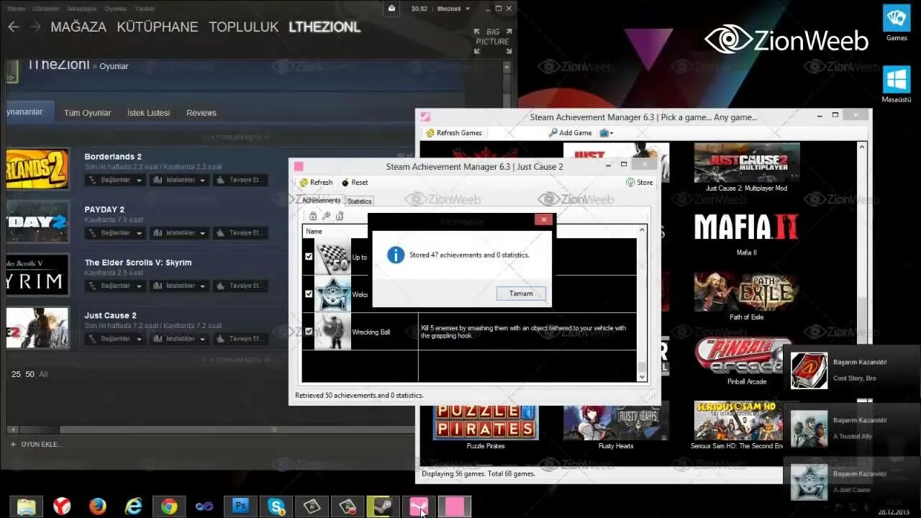Expand Bağlantılar dropdown for PAYDAY 2
Image resolution: width=921 pixels, height=518 pixels.
tap(115, 233)
